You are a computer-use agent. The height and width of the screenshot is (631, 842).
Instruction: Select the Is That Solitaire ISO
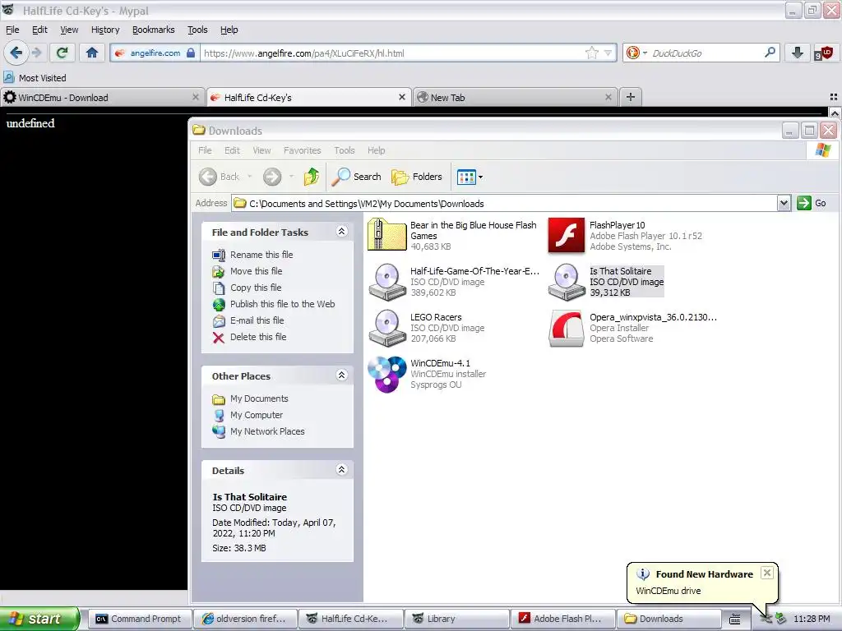[606, 282]
